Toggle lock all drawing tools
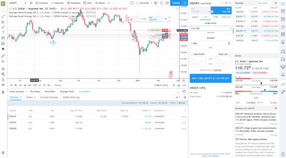Image resolution: width=286 pixels, height=158 pixels. tap(3, 79)
